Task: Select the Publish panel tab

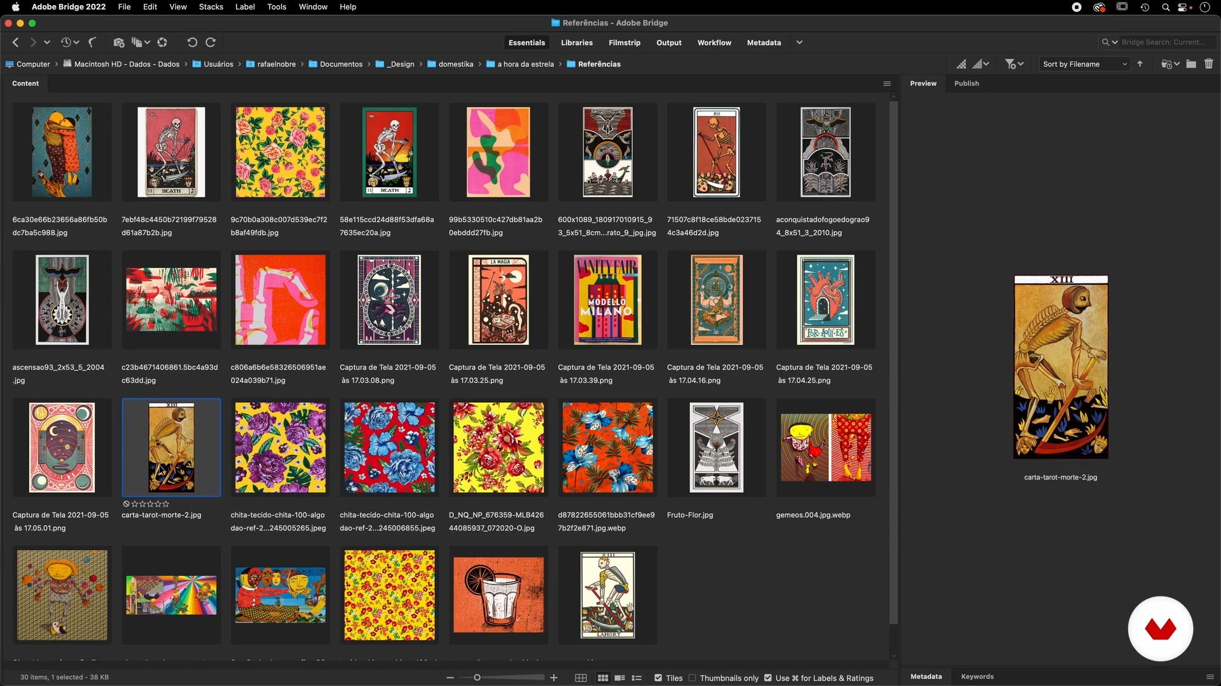Action: coord(967,83)
